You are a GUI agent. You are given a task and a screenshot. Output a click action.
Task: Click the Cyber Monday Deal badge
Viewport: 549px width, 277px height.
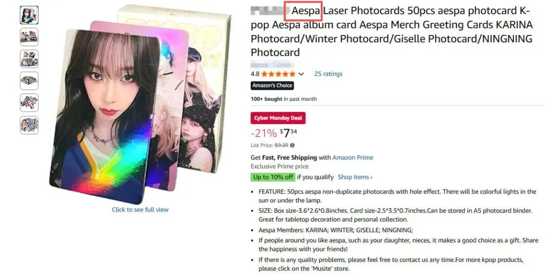click(278, 118)
